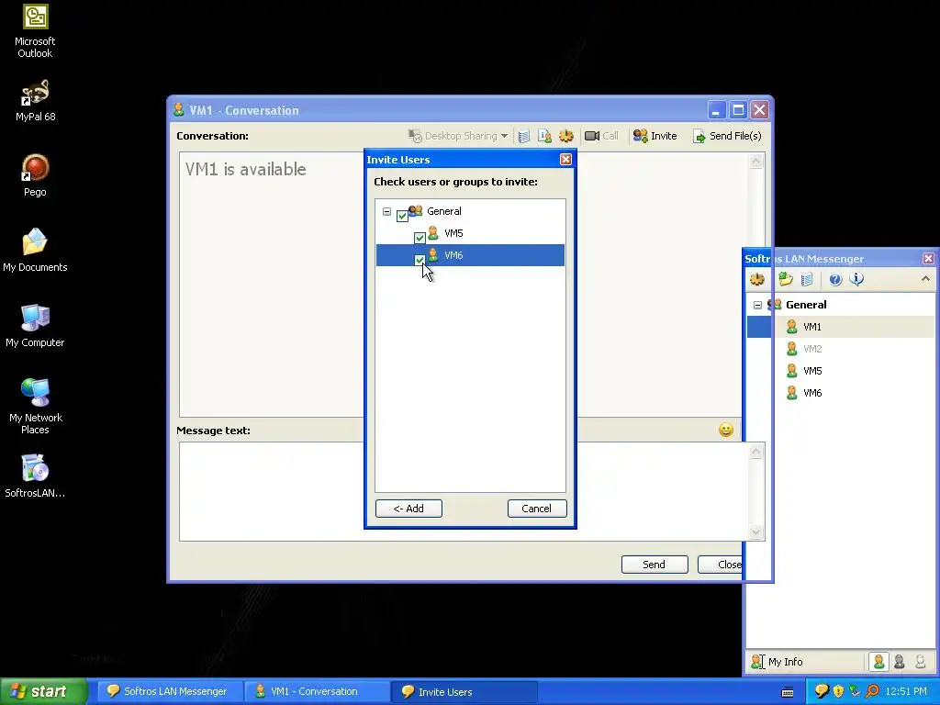The image size is (940, 705).
Task: Open message history notebook in LAN Messenger
Action: pos(807,279)
